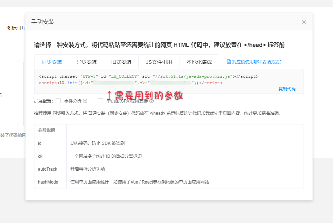Screen dimensions: 333x223
Task: Go to the 本地化集成 tab
Action: (199, 62)
